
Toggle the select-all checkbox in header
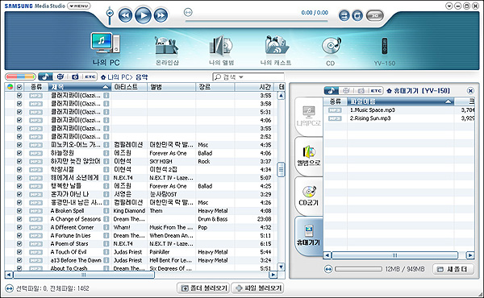[x=19, y=87]
